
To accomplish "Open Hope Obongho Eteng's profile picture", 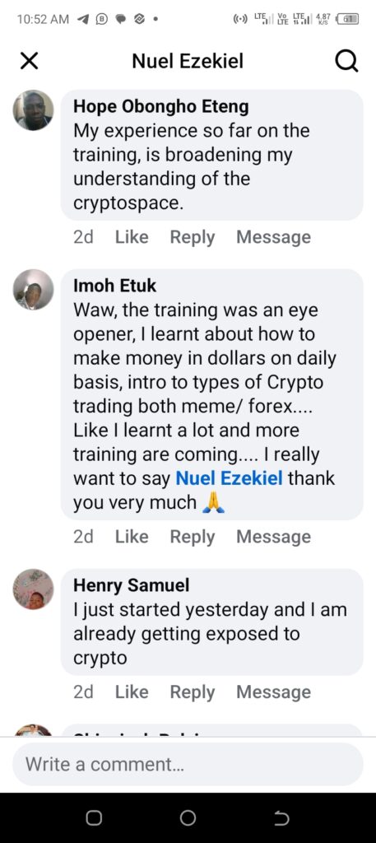I will point(33,110).
